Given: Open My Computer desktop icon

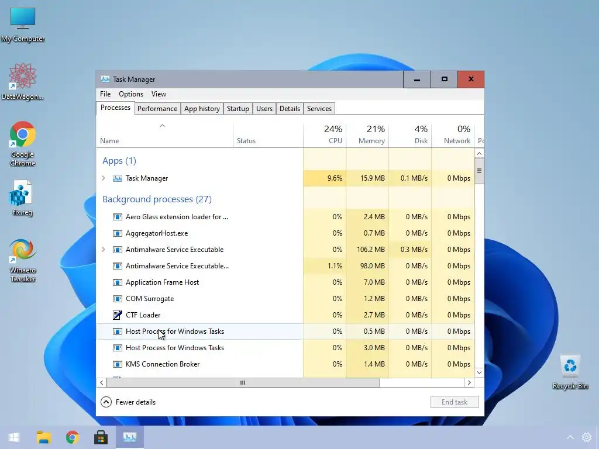Looking at the screenshot, I should pyautogui.click(x=23, y=25).
